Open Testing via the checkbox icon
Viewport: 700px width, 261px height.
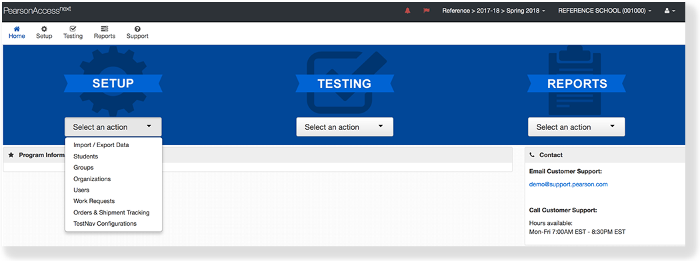click(73, 29)
